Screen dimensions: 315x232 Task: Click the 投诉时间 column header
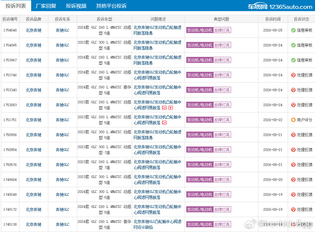pyautogui.click(x=273, y=19)
